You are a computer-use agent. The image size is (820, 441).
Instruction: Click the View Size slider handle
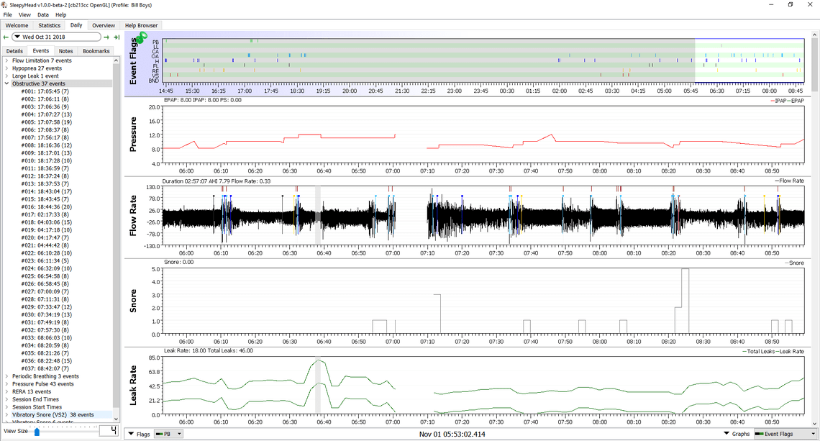click(x=37, y=432)
